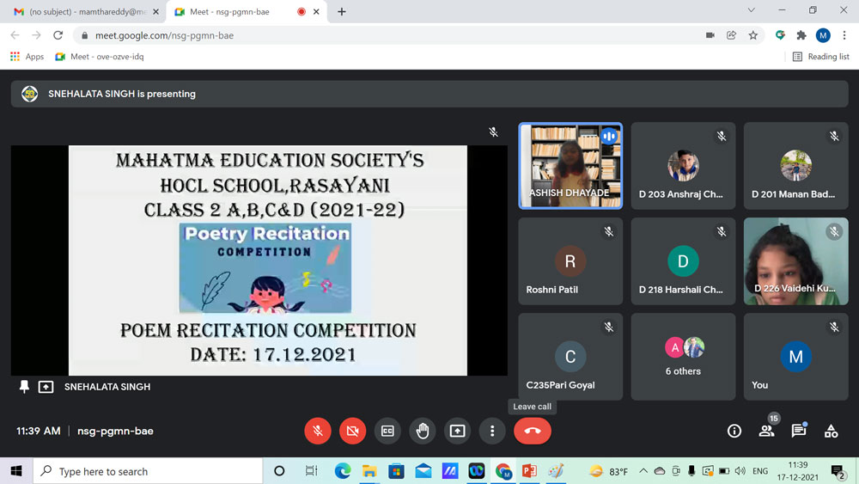Switch to the Gmail (no subject) tab
This screenshot has width=859, height=484.
[82, 12]
